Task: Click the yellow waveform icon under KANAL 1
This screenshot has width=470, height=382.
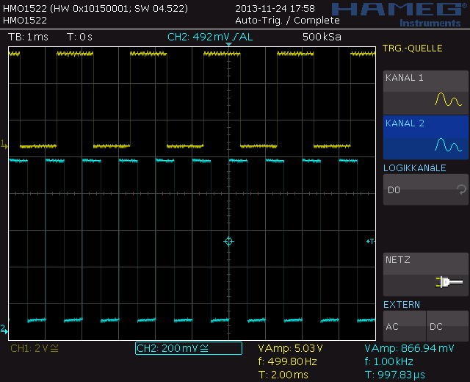Action: 448,100
